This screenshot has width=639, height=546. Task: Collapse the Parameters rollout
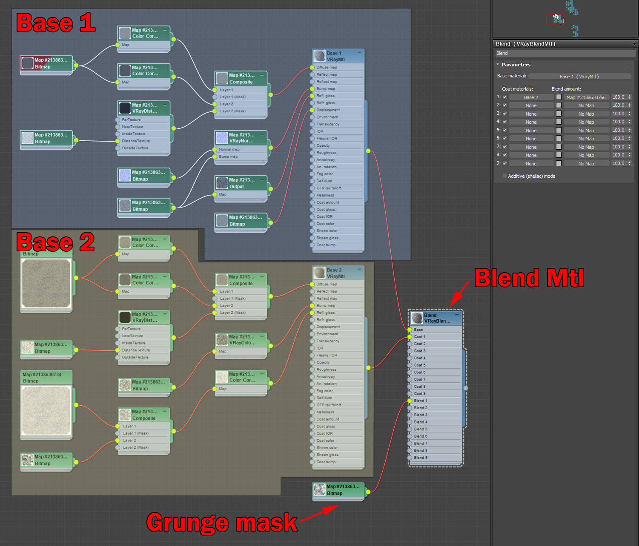(498, 65)
